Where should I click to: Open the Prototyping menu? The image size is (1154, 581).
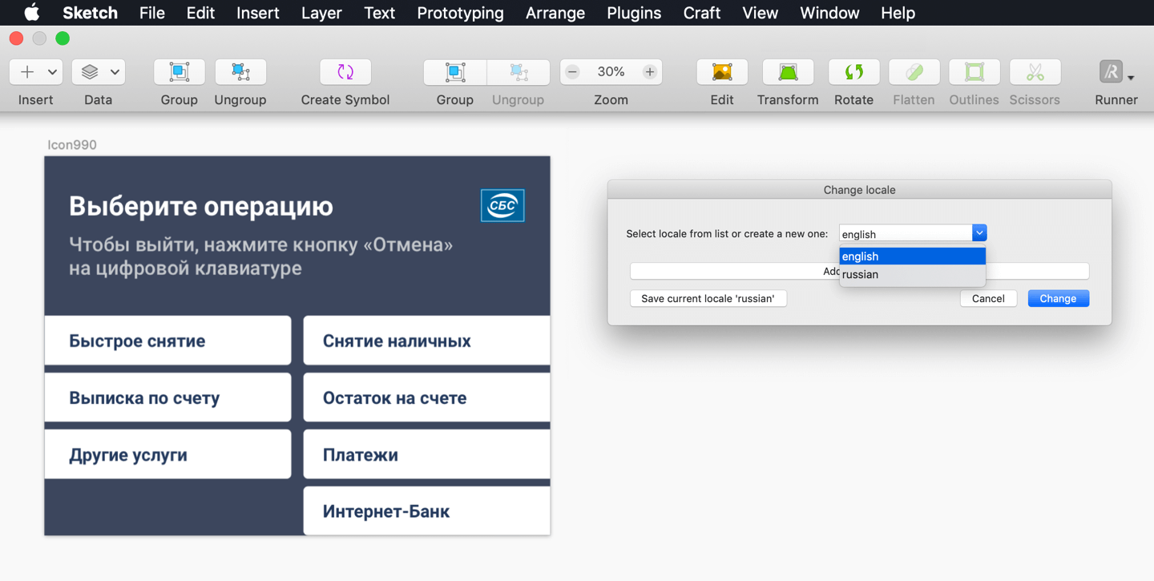pos(460,13)
